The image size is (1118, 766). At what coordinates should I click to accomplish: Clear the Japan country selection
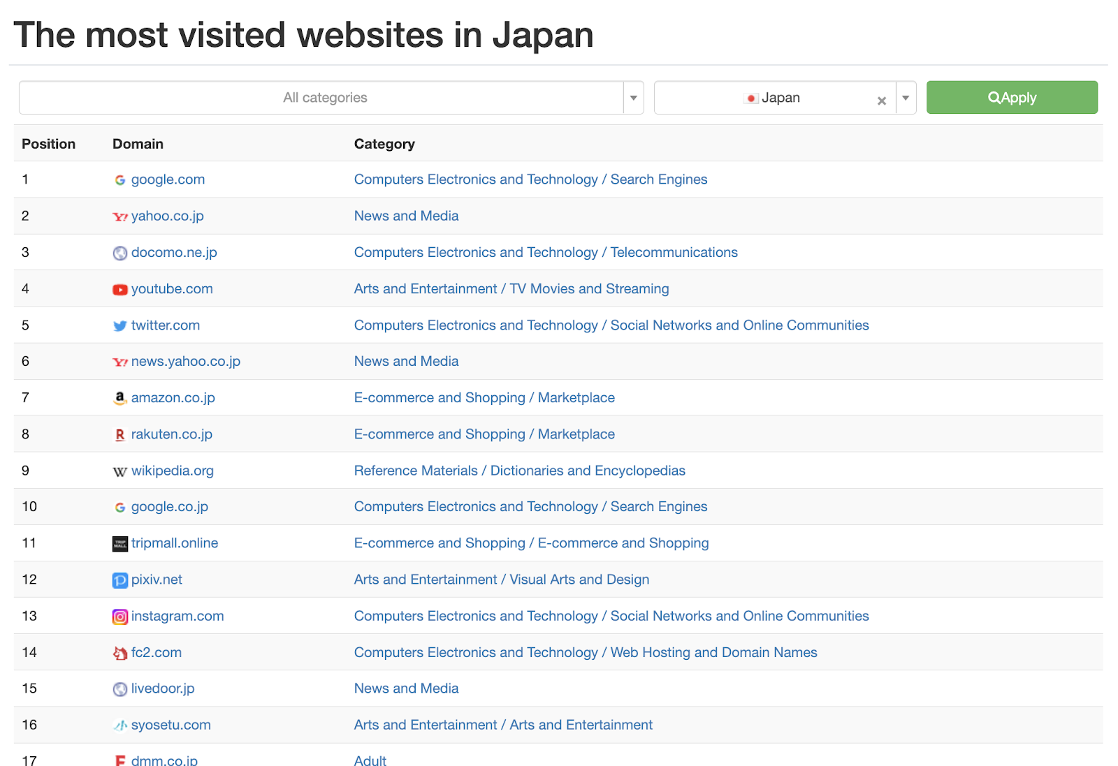tap(882, 101)
